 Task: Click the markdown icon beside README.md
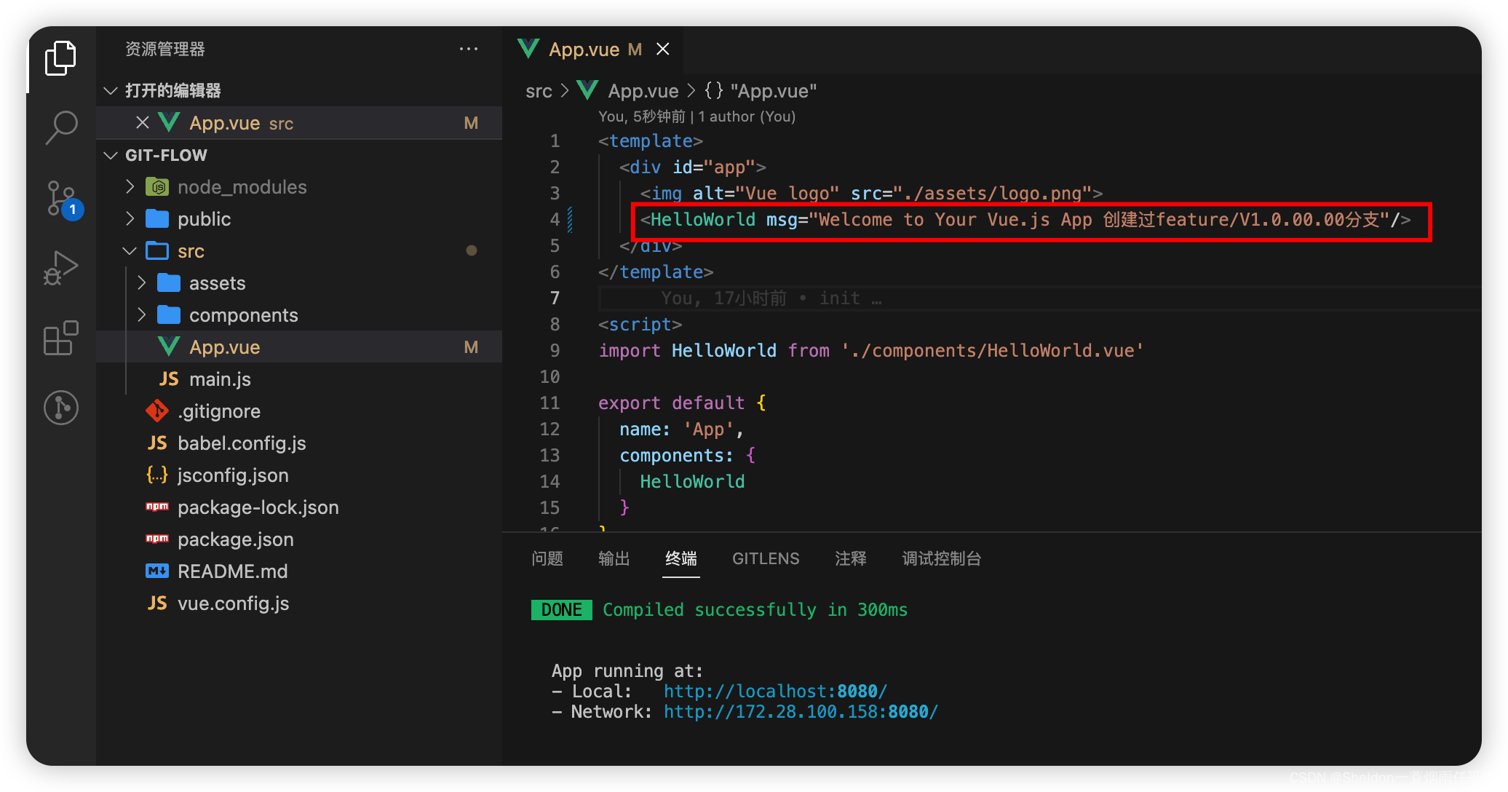157,571
